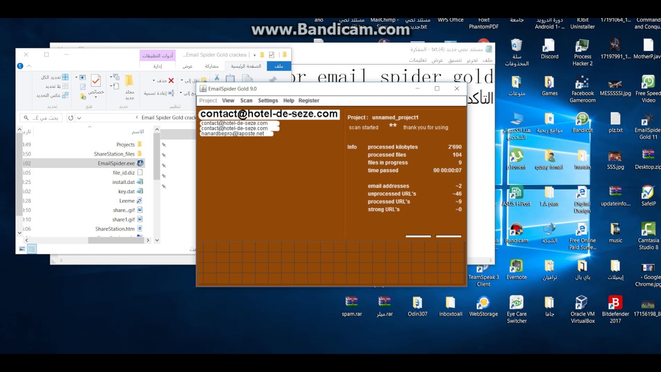Screen dimensions: 661x372
Task: Open the Settings menu in EmailSpider
Action: (268, 101)
